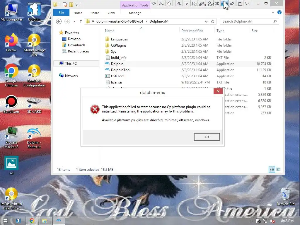Open Explorer help question mark
The width and height of the screenshot is (300, 225).
coord(279,12)
